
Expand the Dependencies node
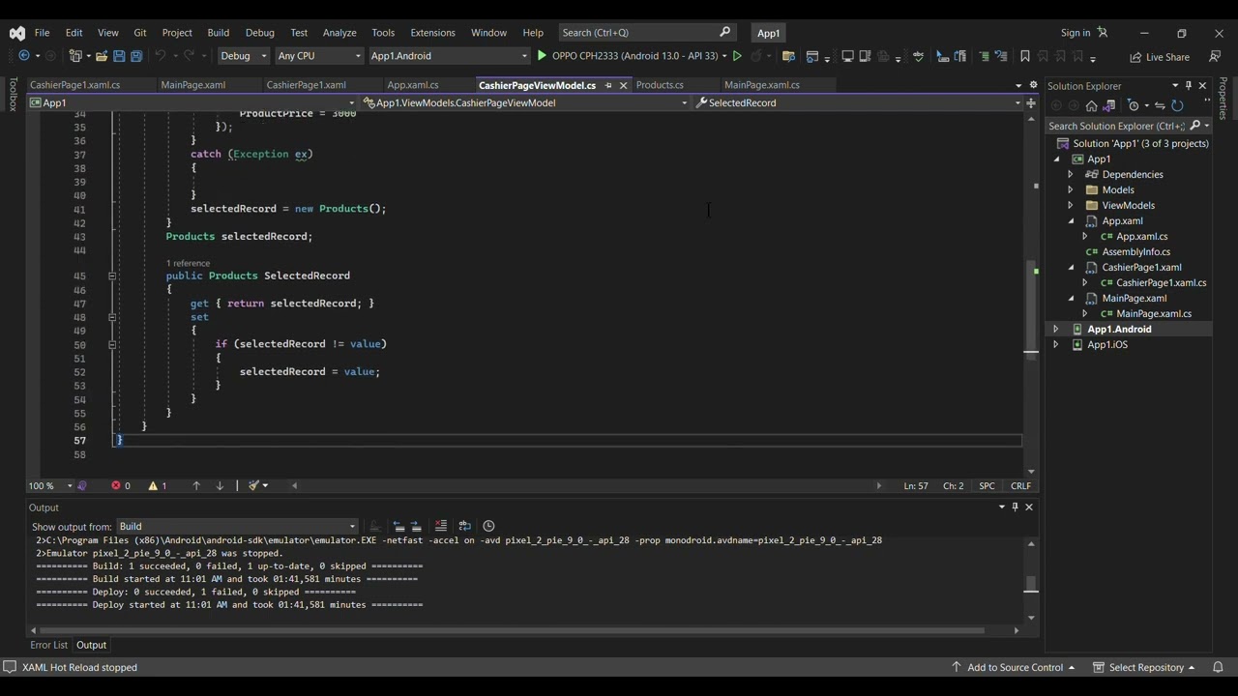tap(1071, 175)
